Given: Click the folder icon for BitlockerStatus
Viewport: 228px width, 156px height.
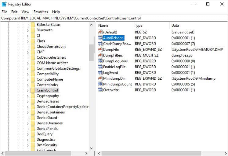Looking at the screenshot, I should (33, 25).
